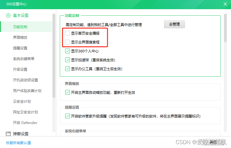Toggle 开启主界面自动缩放功能 checkbox
The width and height of the screenshot is (231, 148).
click(x=68, y=92)
